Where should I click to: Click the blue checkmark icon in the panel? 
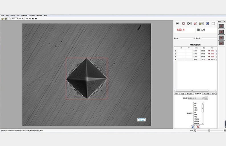point(207,24)
